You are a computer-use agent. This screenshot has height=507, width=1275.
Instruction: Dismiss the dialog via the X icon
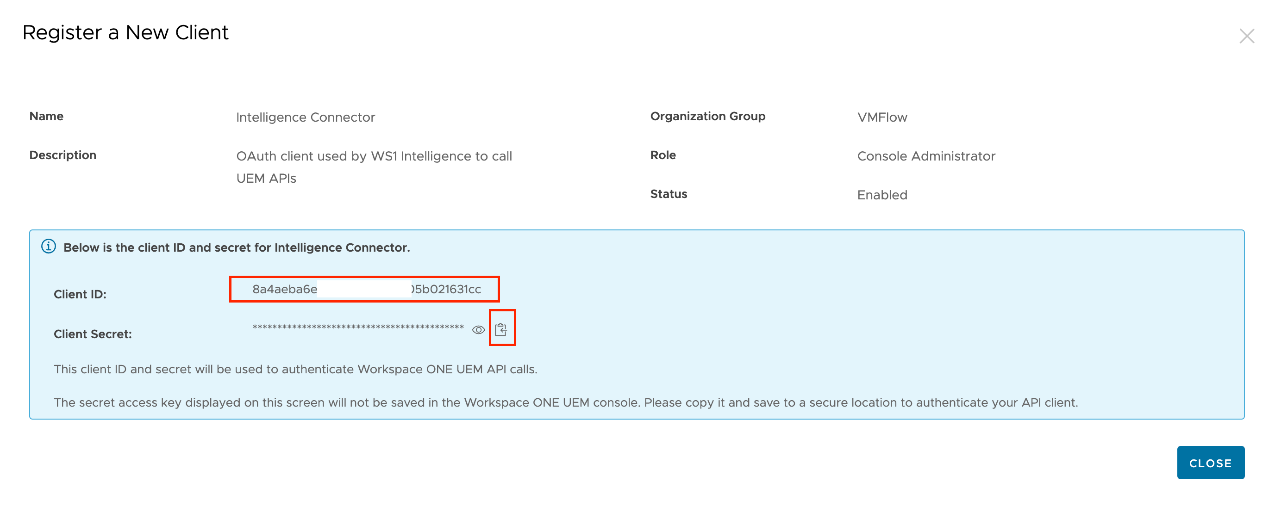(x=1247, y=36)
